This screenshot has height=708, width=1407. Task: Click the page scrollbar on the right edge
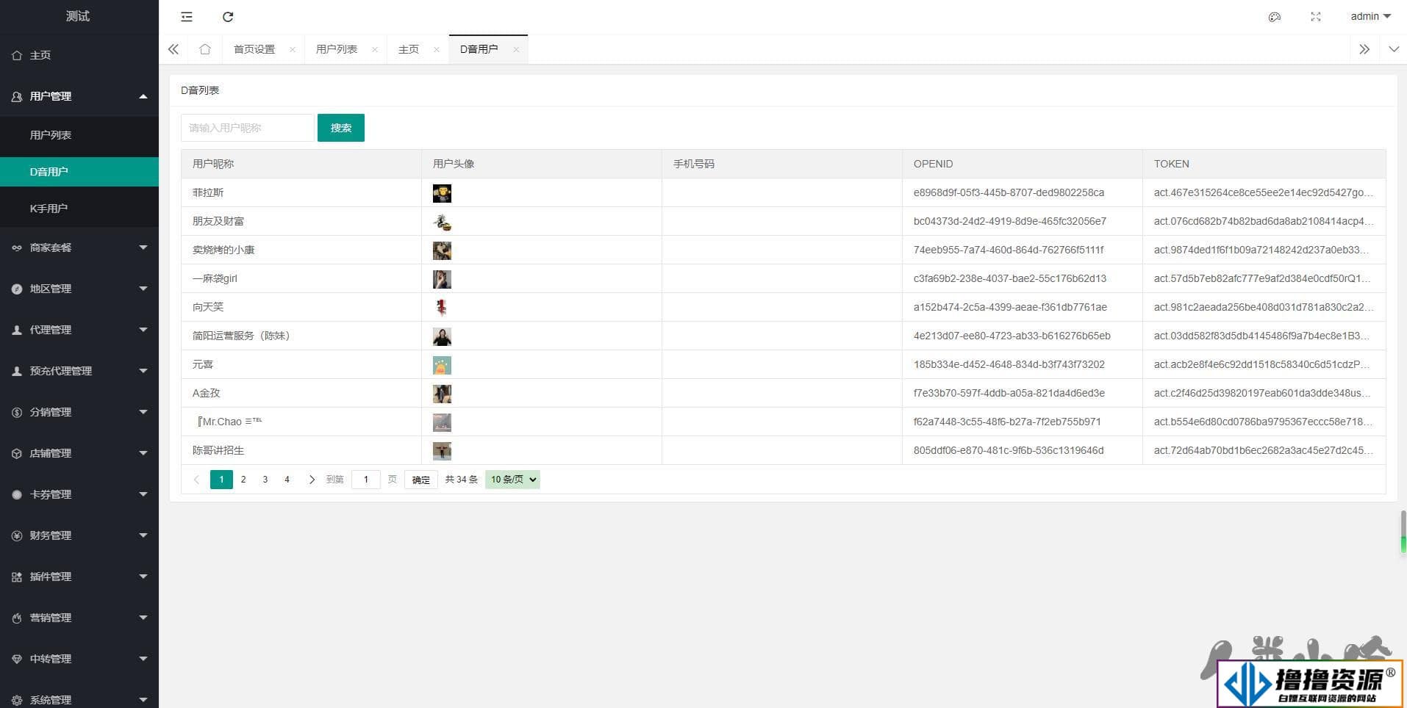pos(1403,532)
